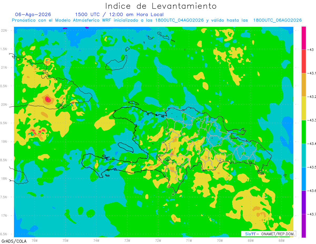Click the WRF model forecast description line
Screen dimensions: 316x244
[x=157, y=20]
